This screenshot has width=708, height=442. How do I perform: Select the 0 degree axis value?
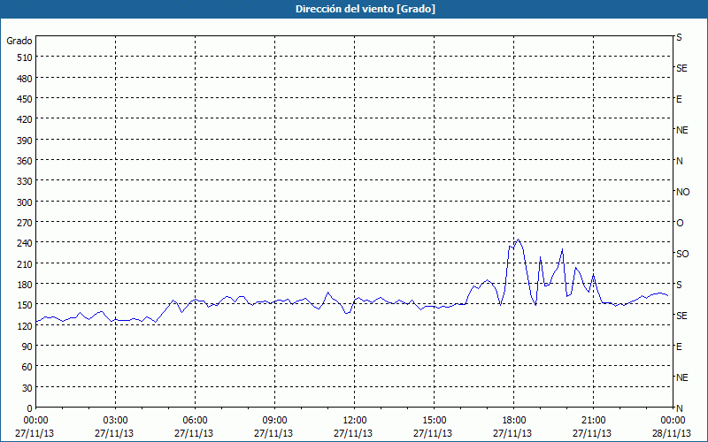tap(30, 408)
